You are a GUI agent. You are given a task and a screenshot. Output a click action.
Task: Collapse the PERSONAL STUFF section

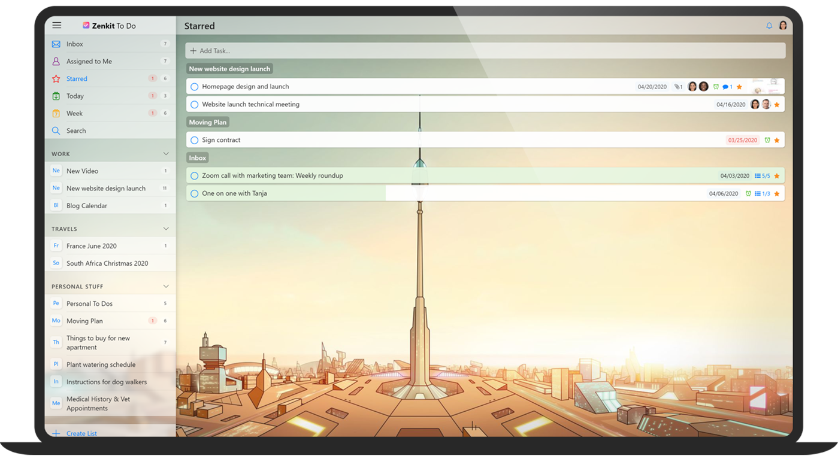click(x=166, y=285)
